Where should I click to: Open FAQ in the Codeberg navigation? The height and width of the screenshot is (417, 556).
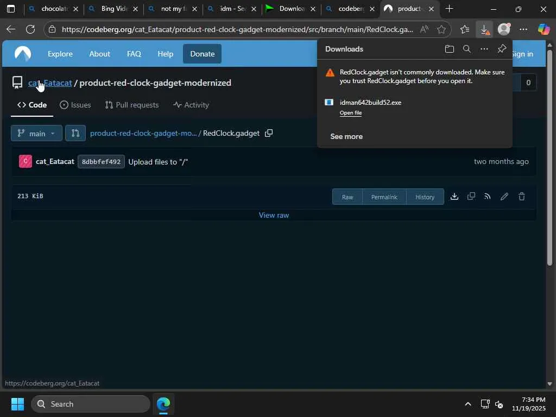[x=134, y=54]
